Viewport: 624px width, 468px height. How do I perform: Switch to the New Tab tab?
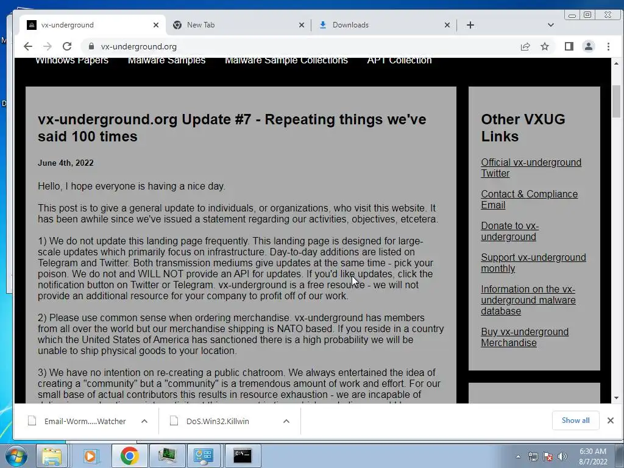238,25
